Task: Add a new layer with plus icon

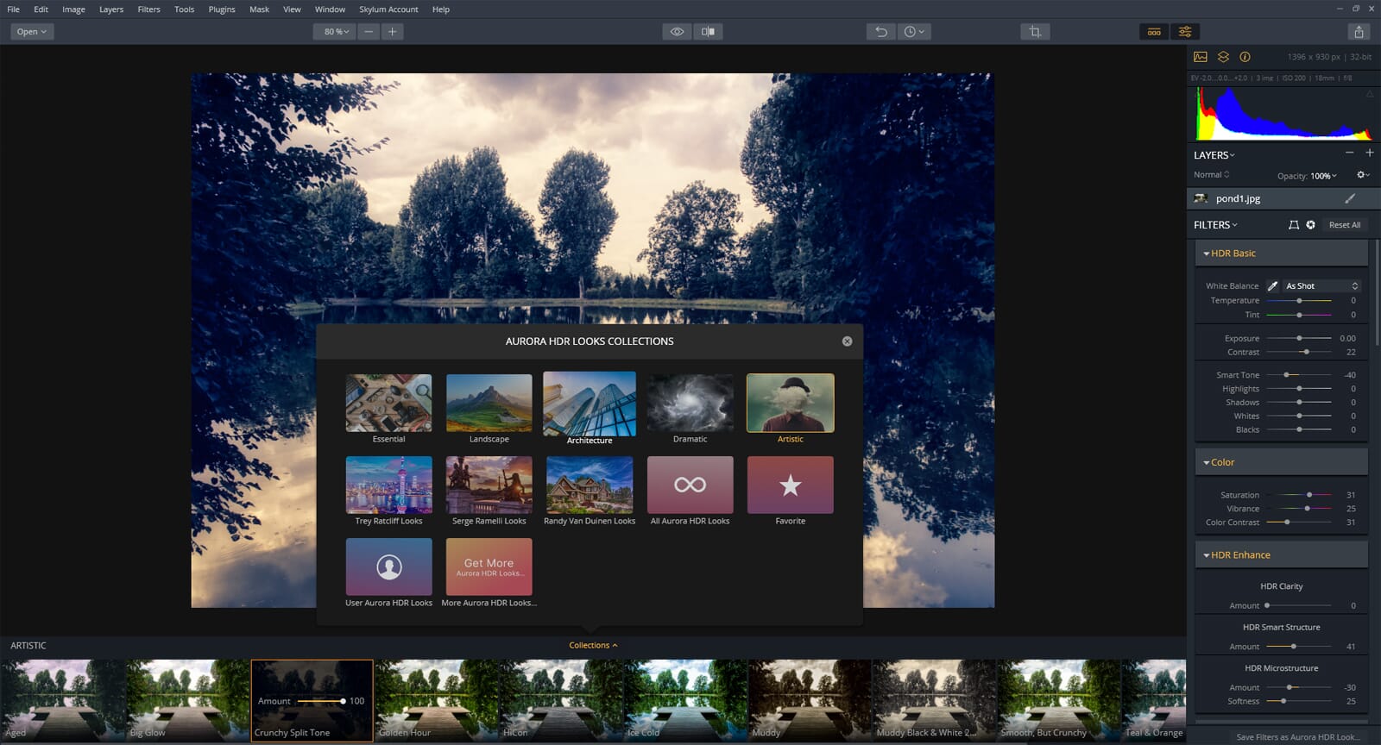Action: pos(1369,153)
